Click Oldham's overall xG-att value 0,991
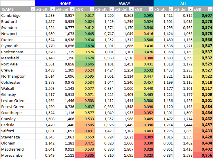This screenshot has height=159, width=213. tap(163, 143)
